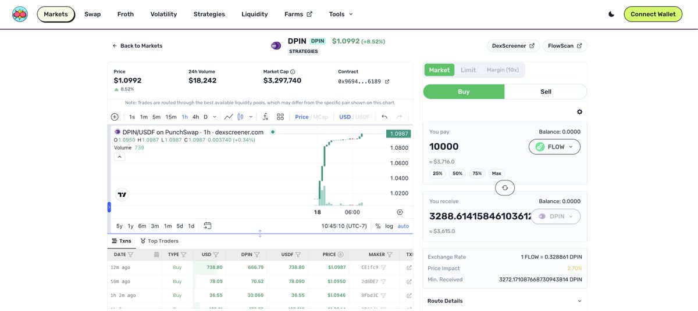698x311 pixels.
Task: Click the PunchSwap logo icon
Action: point(20,14)
